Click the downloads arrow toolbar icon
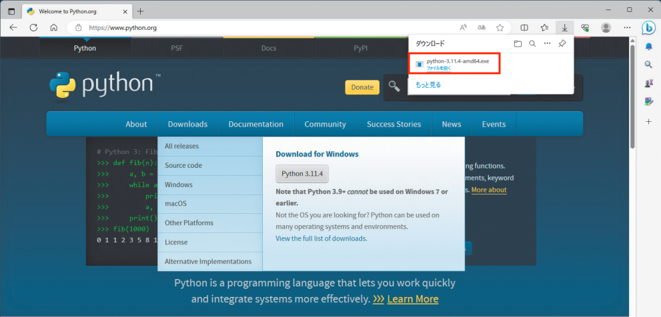This screenshot has height=317, width=661. (x=564, y=28)
